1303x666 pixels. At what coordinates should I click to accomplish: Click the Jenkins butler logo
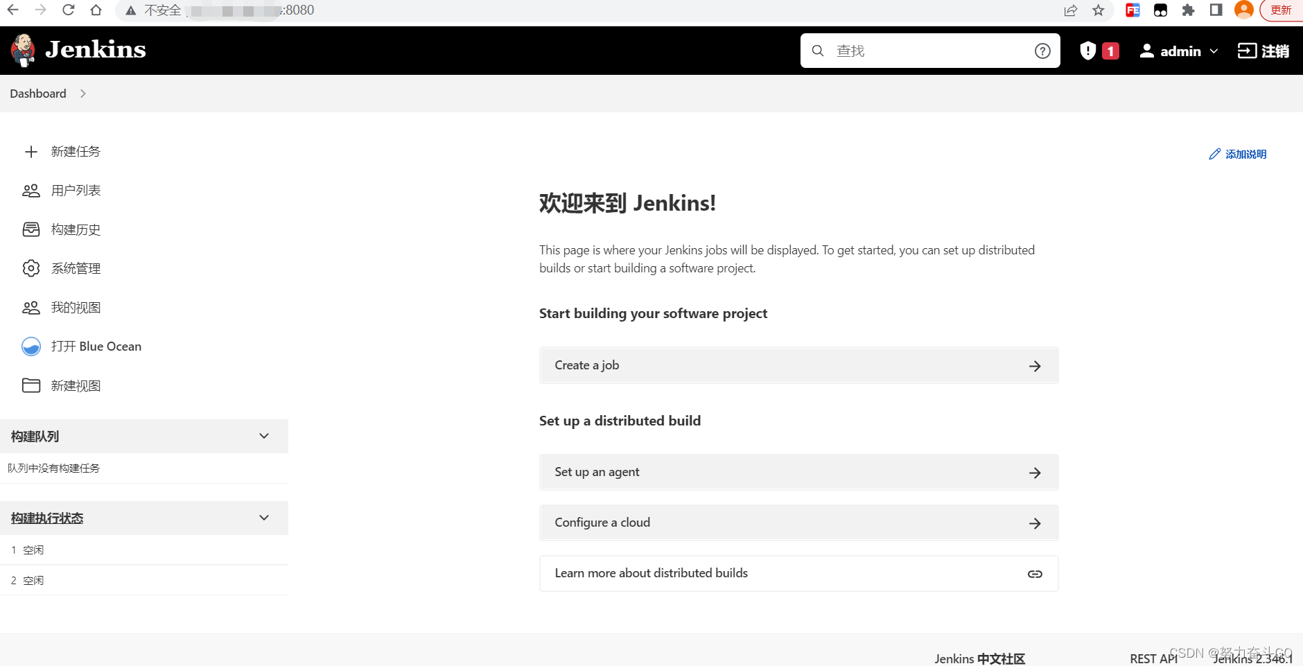click(23, 50)
